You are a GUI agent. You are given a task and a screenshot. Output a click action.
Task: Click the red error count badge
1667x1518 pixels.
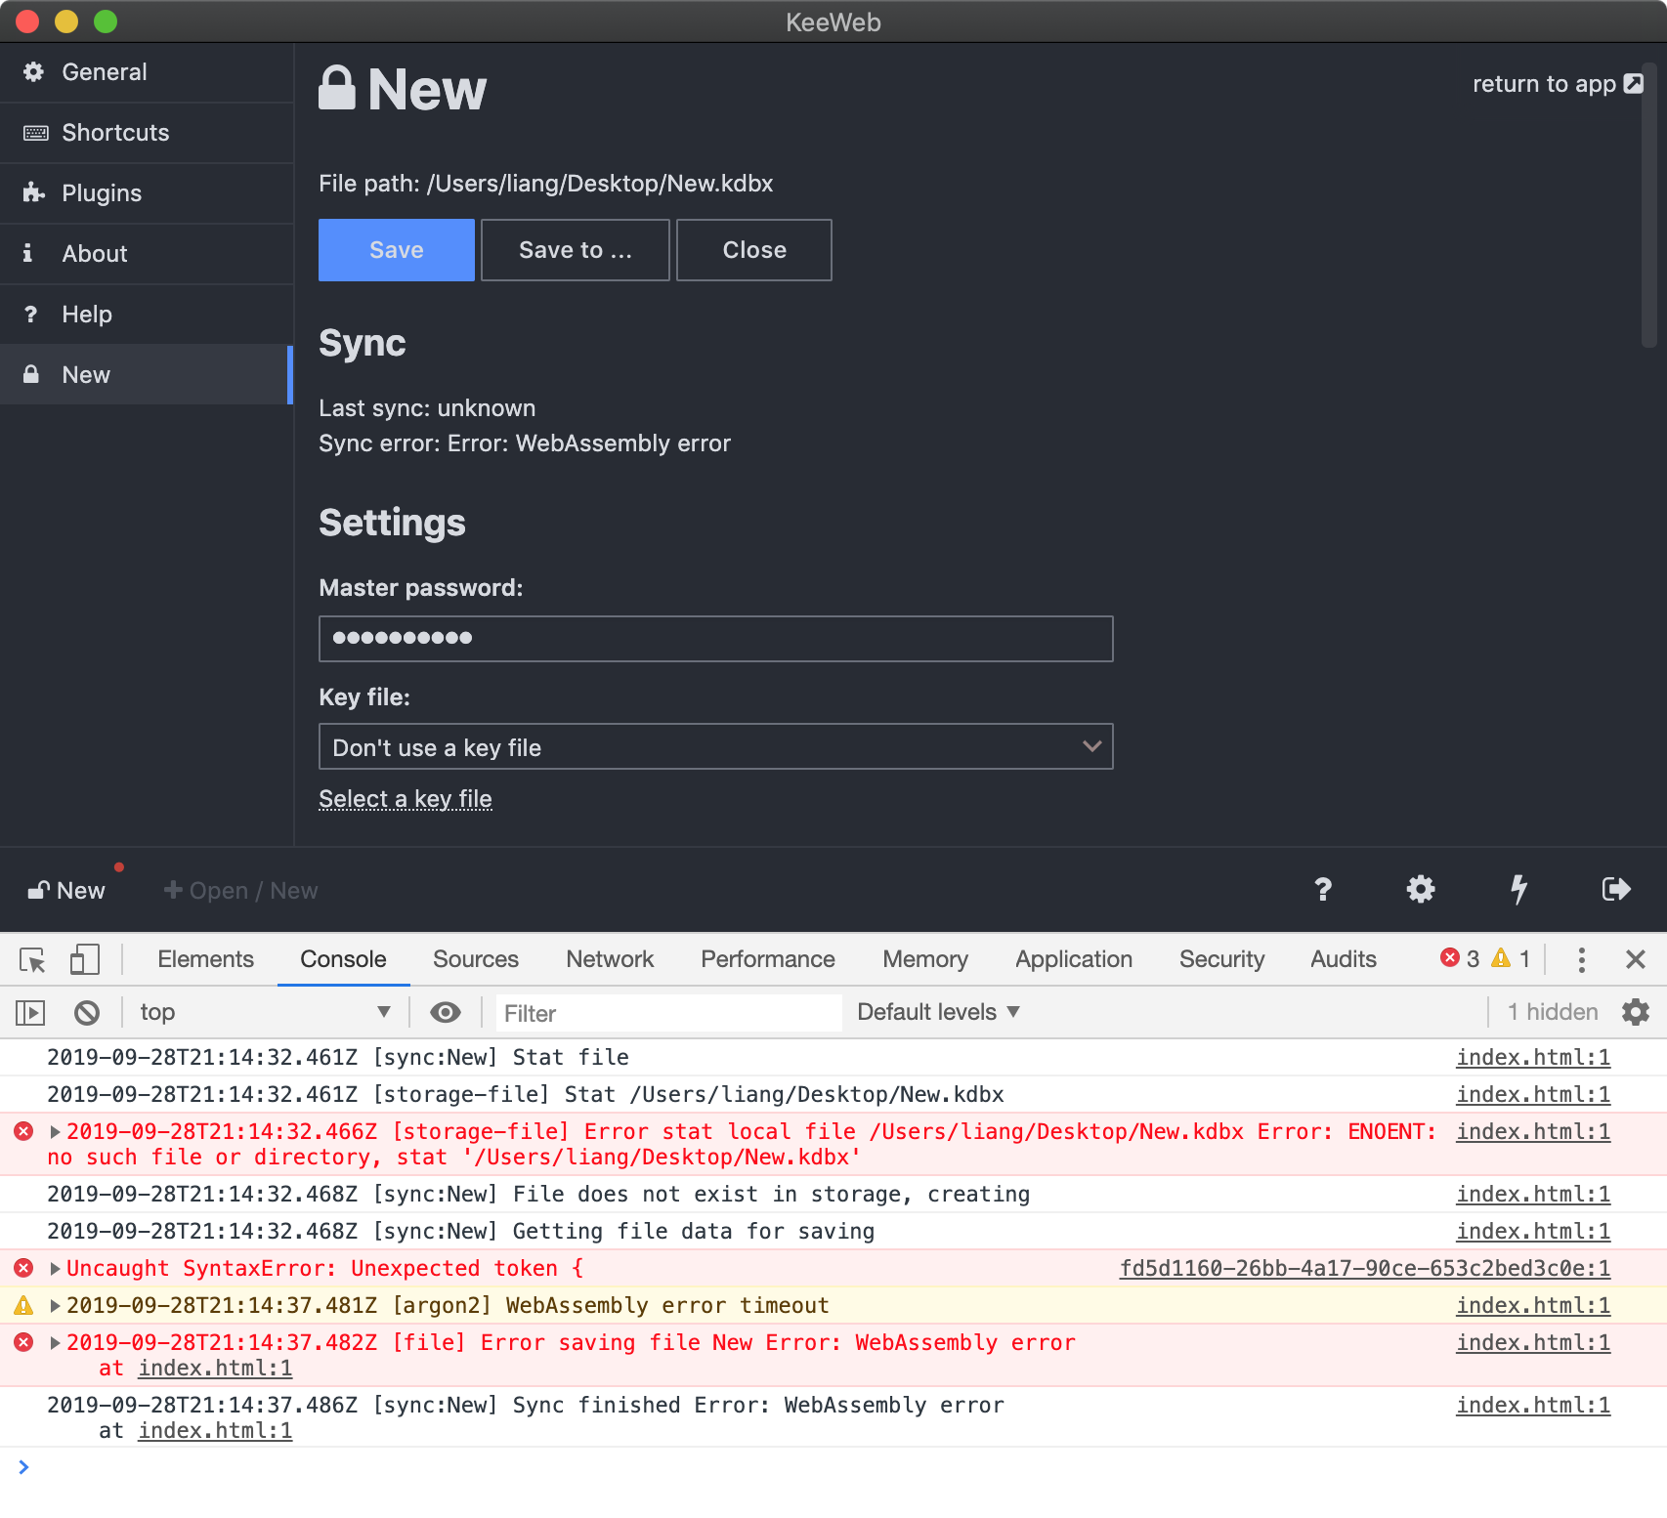click(x=1460, y=958)
